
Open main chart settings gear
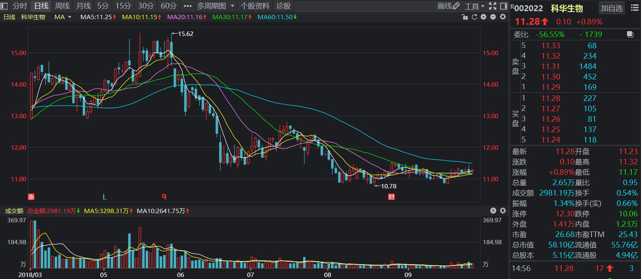503,17
